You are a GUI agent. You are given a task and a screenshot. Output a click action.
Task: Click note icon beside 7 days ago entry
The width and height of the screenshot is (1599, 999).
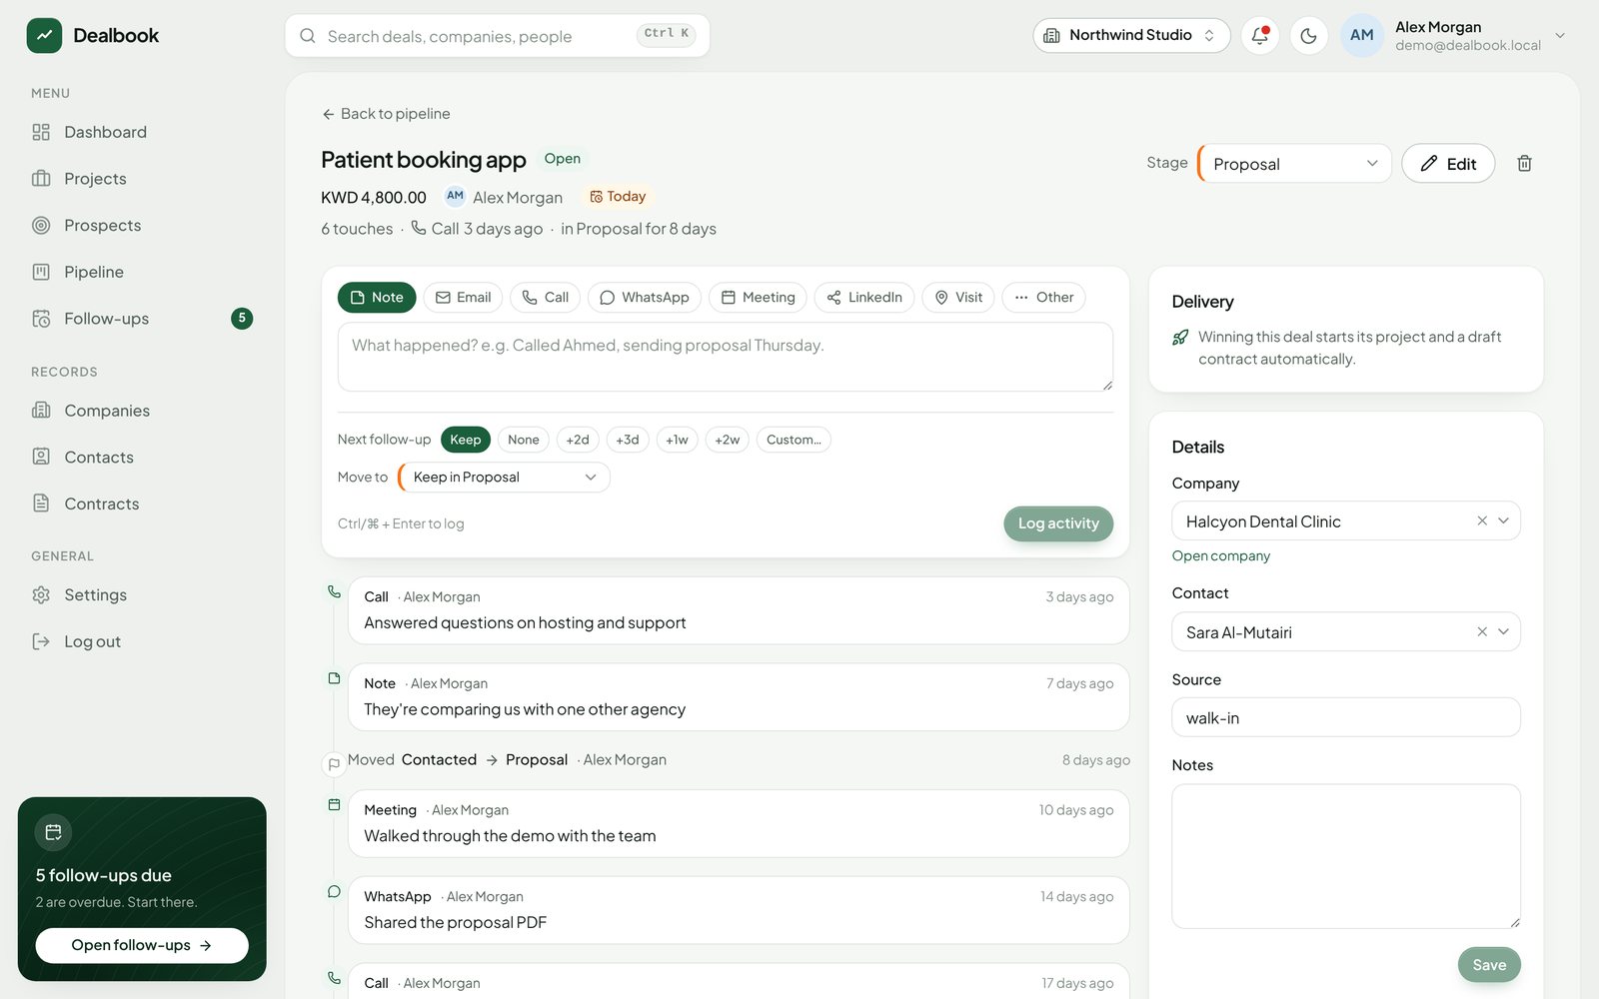334,678
